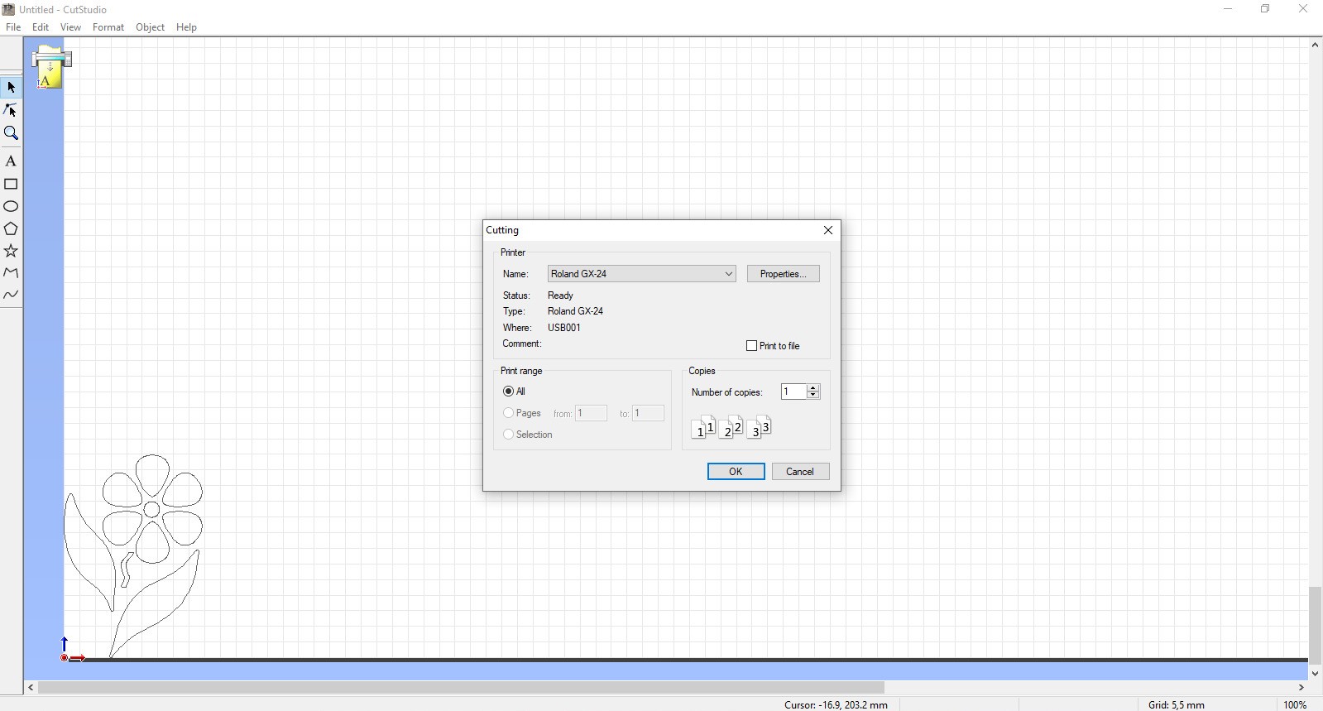Pick the straight line draw tool
The height and width of the screenshot is (711, 1323).
click(x=11, y=272)
